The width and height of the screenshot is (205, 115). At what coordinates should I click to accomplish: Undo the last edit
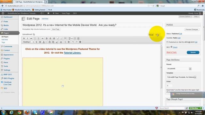pyautogui.click(x=73, y=42)
